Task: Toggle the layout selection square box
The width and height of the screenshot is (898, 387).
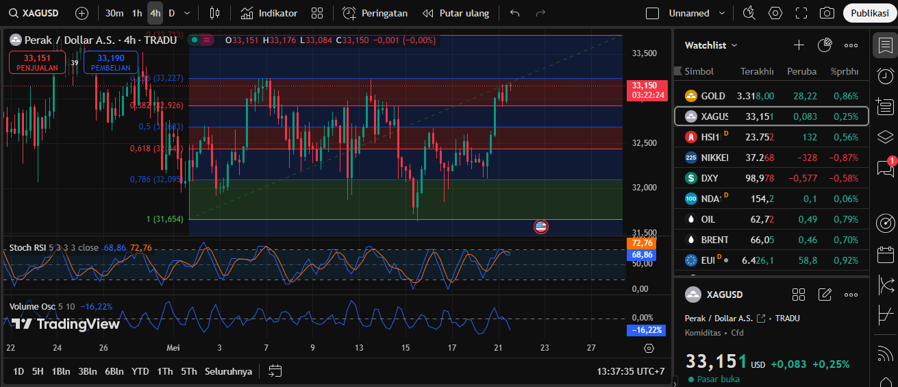Action: pos(653,13)
